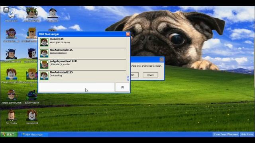This screenshot has width=255, height=143.
Task: Click the username "maxalen16" in messenger chat
Action: [x=57, y=39]
